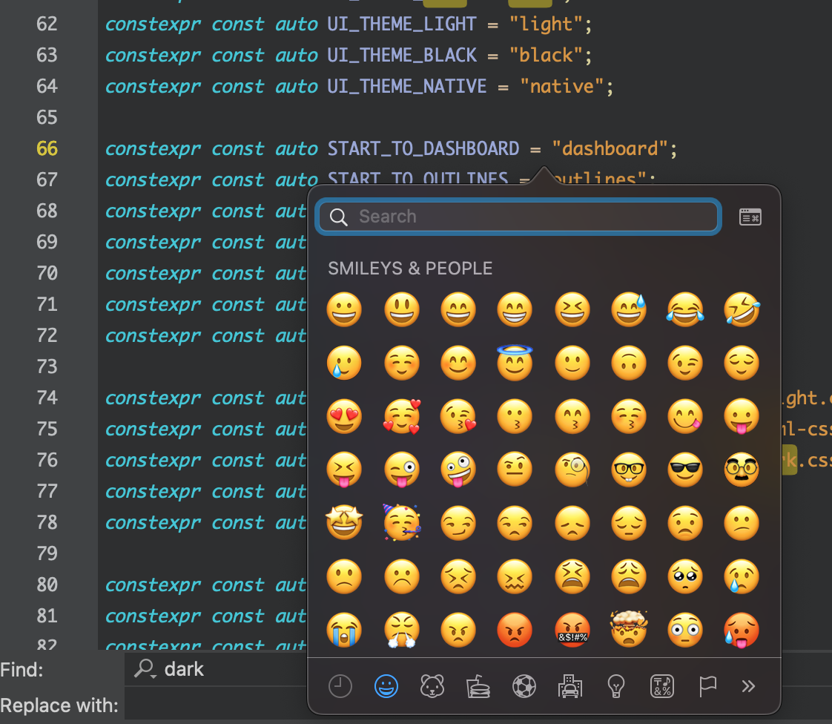Show more emoji categories with double chevron

[748, 686]
